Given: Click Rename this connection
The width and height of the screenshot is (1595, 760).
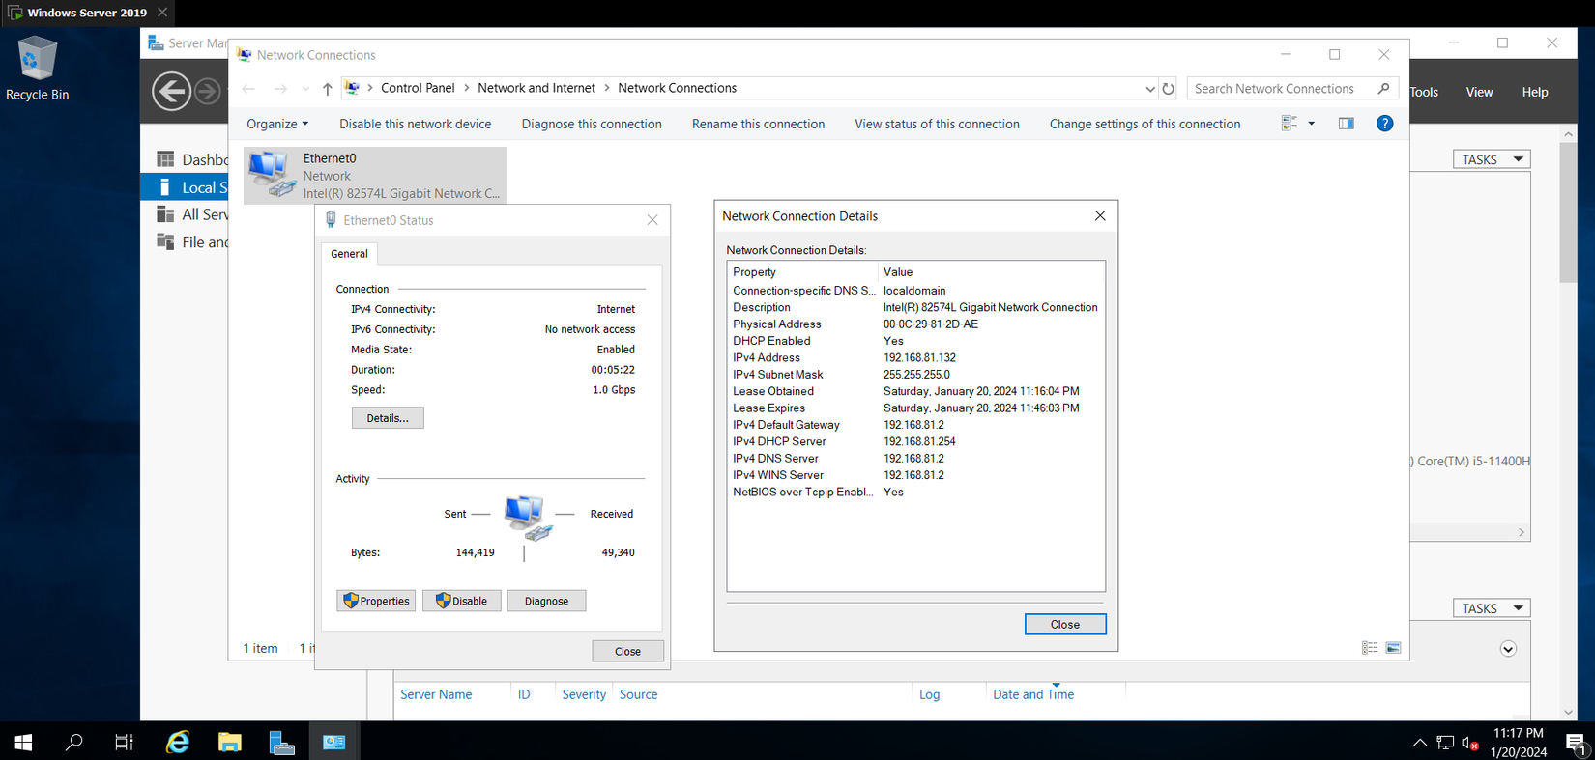Looking at the screenshot, I should click(758, 124).
